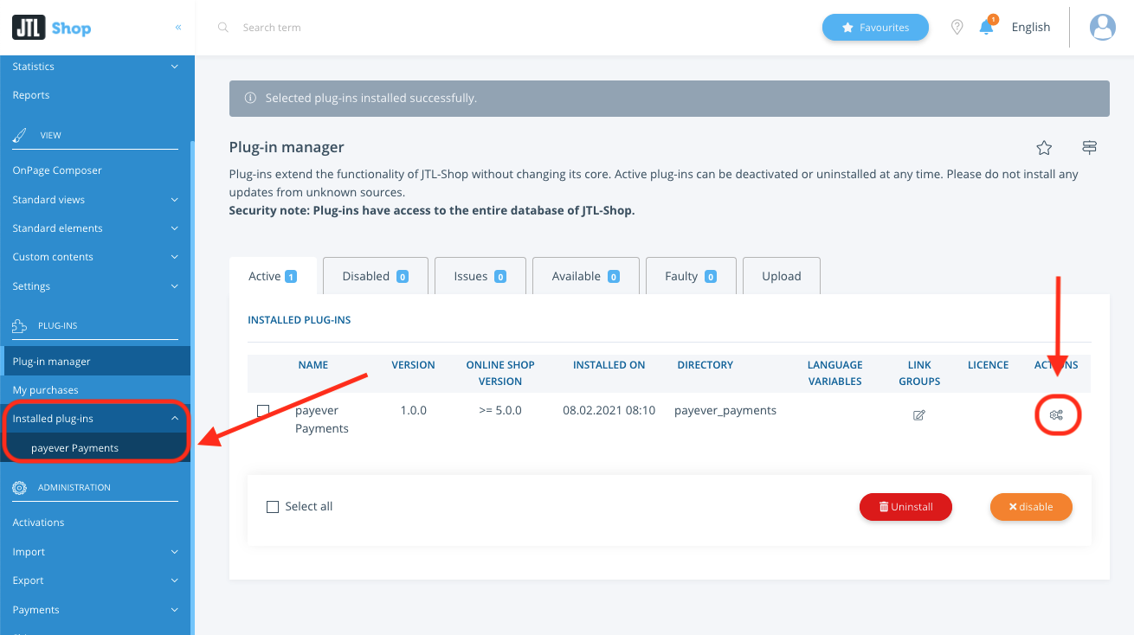Screen dimensions: 1134x635
Task: Click the 08.02.2021 08:10 install date
Action: coord(609,411)
